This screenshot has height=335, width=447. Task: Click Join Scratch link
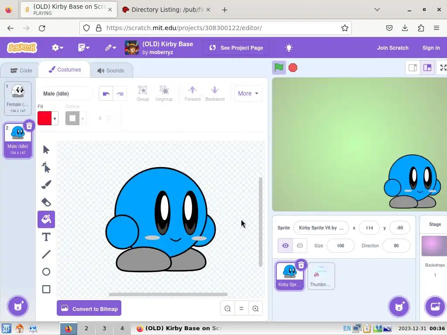pos(392,48)
